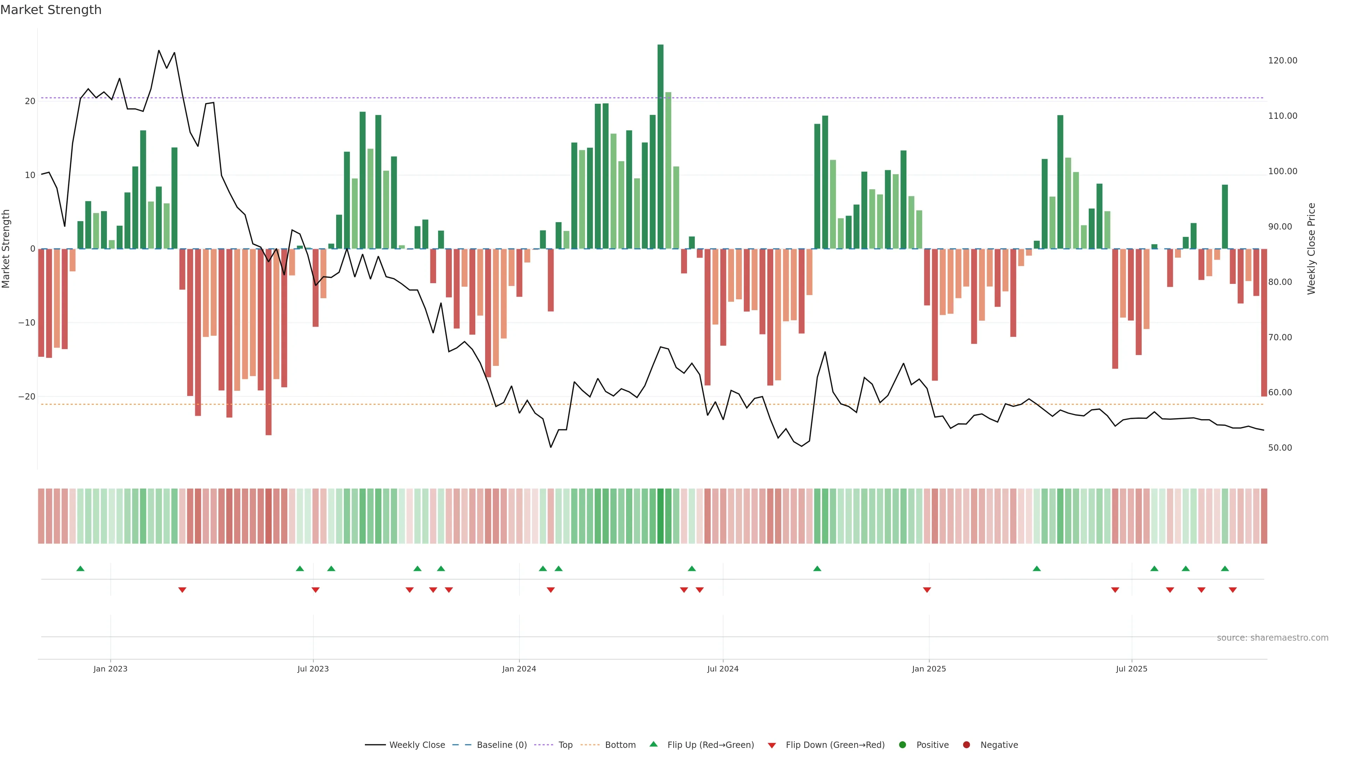Click the Market Strength chart title
Screen dimensions: 1346x757
[x=51, y=10]
